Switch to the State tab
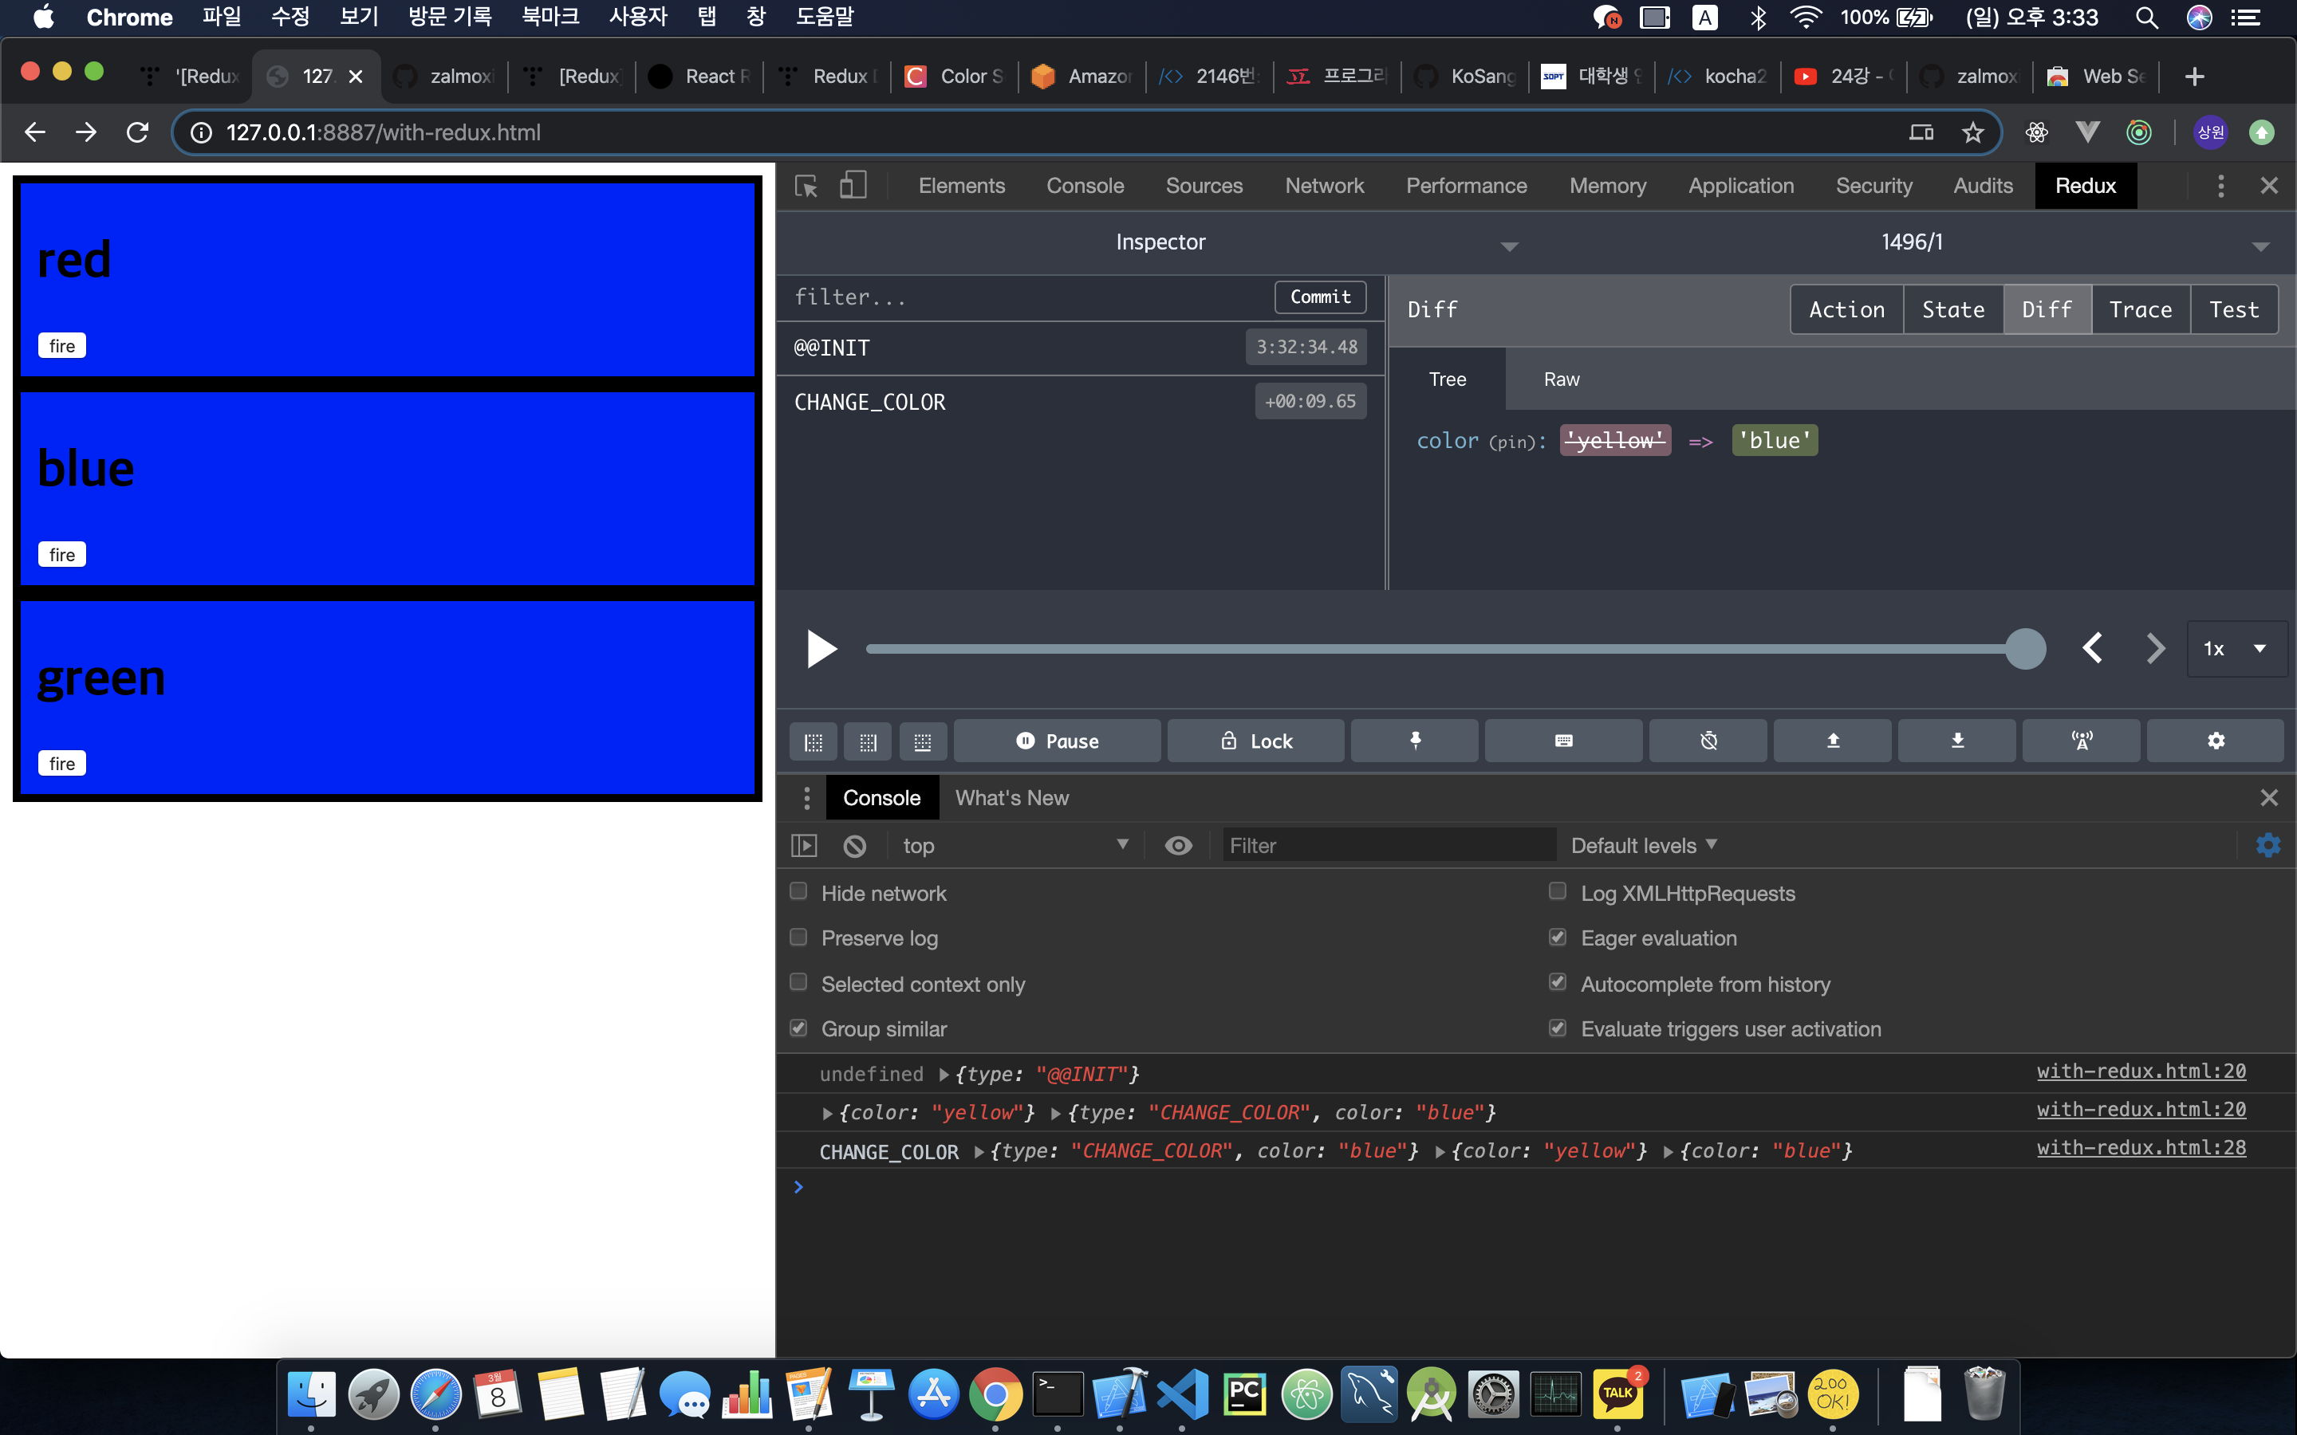The width and height of the screenshot is (2297, 1435). tap(1952, 309)
